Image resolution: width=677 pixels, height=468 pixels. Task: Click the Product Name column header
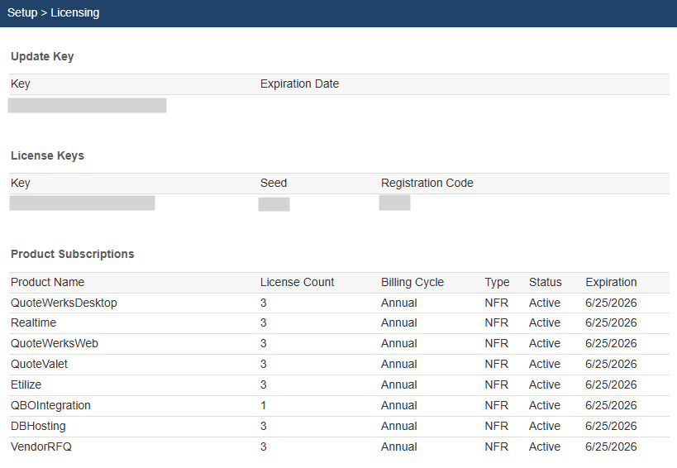[x=47, y=283]
